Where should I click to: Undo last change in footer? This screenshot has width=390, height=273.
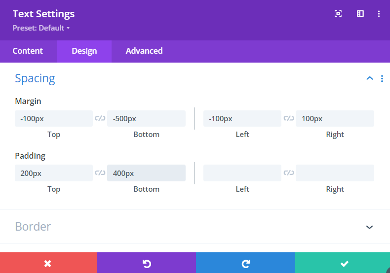click(x=147, y=263)
